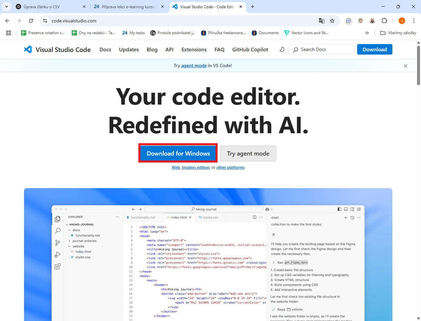Click the new chat plus icon in the preview
The image size is (421, 321).
click(346, 218)
